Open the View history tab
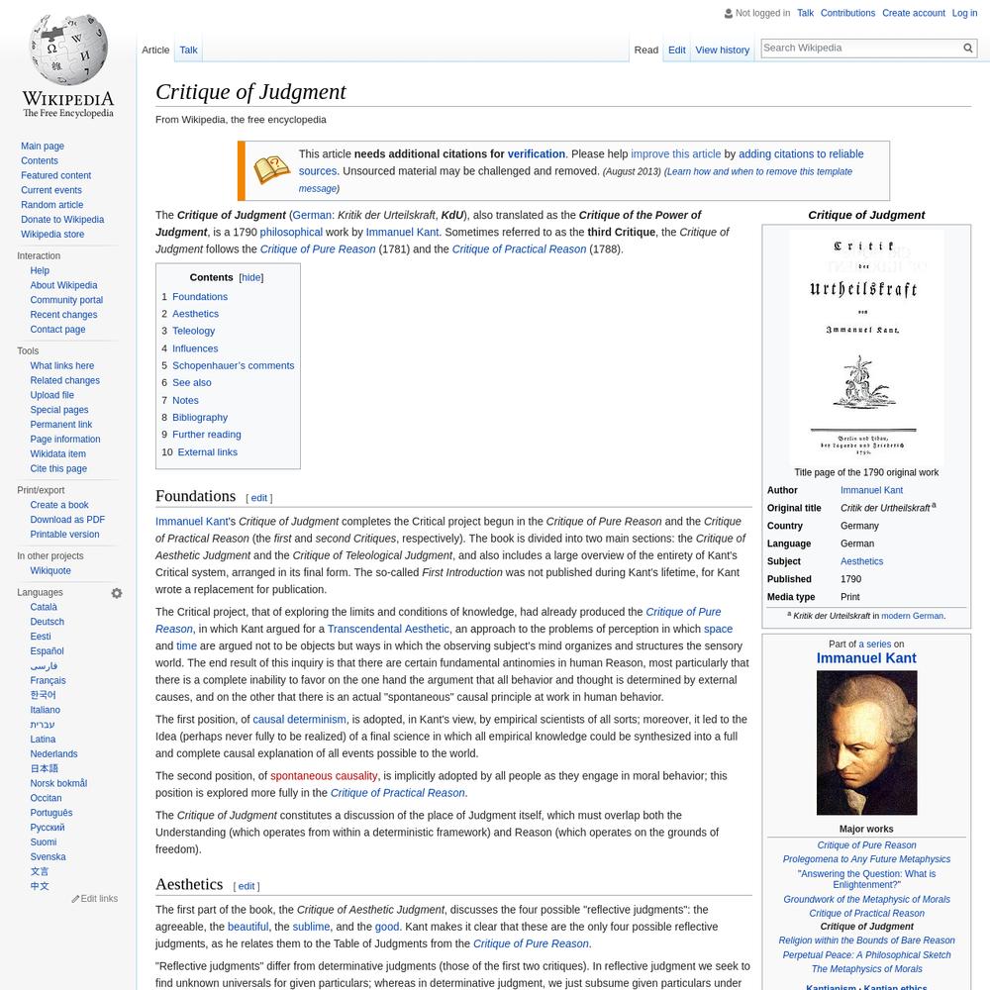Screen dimensions: 990x990 click(723, 49)
